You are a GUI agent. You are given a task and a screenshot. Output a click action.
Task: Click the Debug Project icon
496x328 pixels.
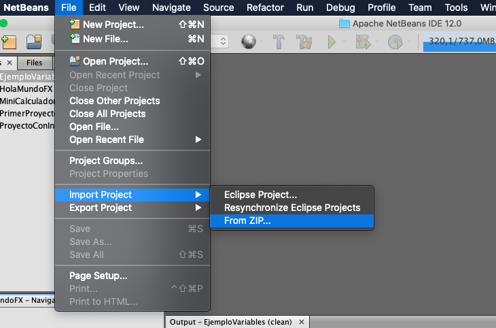(363, 42)
